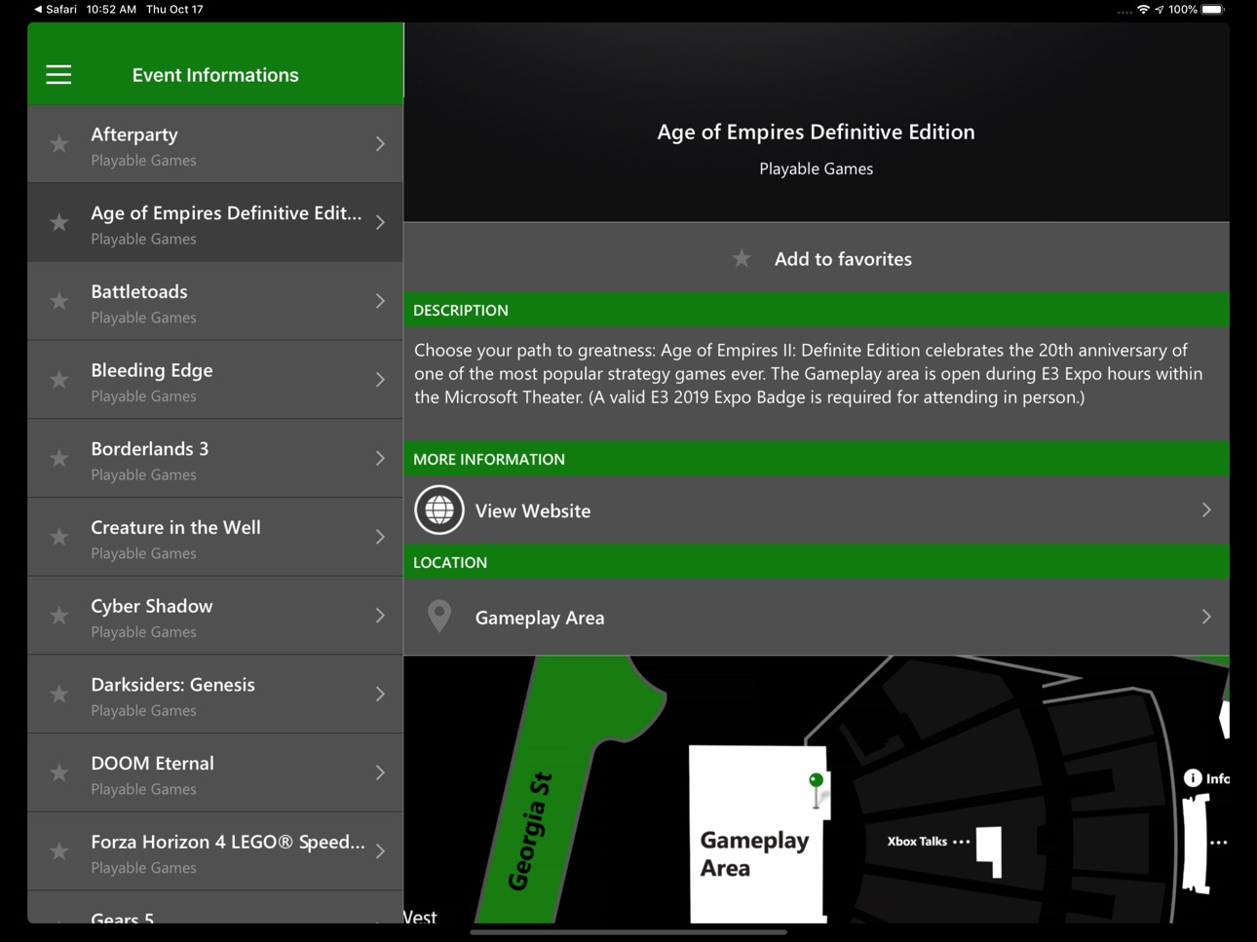The height and width of the screenshot is (942, 1257).
Task: Mark Bleeding Edge as favorite star
Action: coord(59,380)
